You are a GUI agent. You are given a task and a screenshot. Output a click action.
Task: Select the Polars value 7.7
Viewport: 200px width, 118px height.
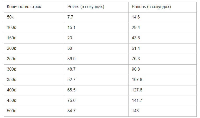click(70, 17)
